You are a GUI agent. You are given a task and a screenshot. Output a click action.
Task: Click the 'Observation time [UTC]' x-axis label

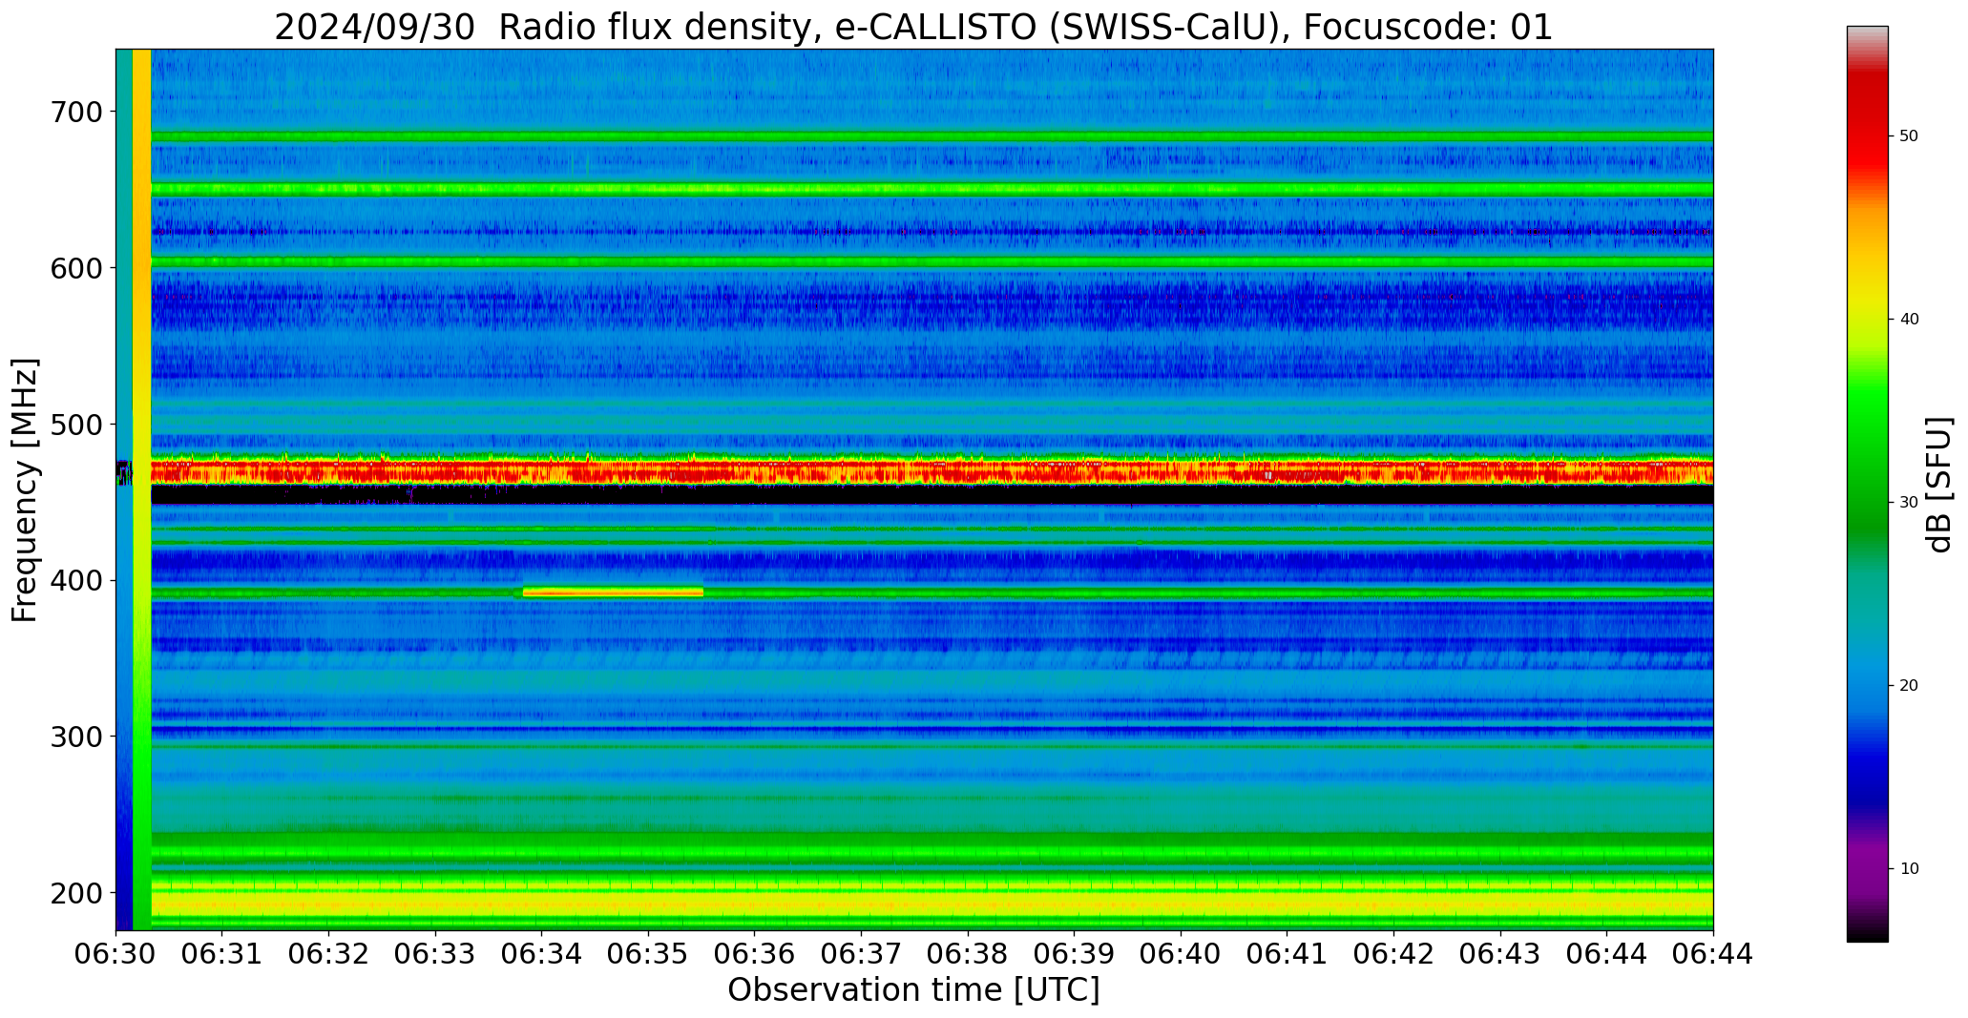(x=913, y=990)
